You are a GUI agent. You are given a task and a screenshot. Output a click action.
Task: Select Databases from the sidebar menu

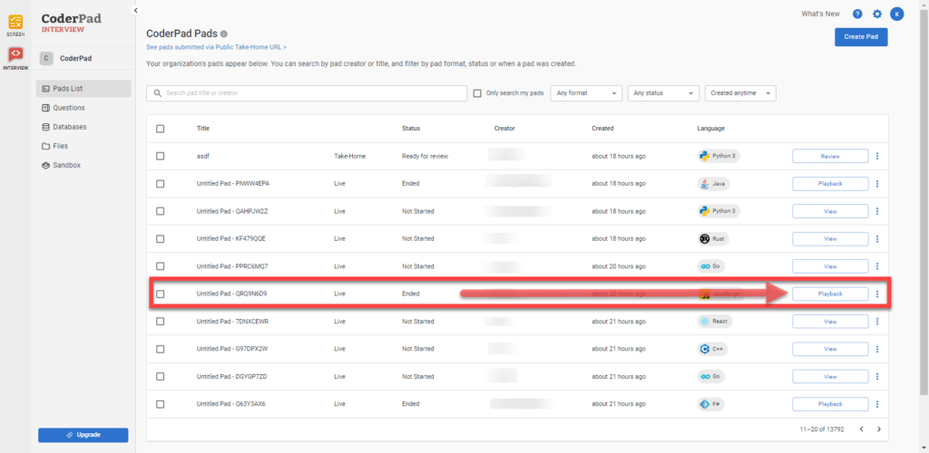pyautogui.click(x=70, y=127)
